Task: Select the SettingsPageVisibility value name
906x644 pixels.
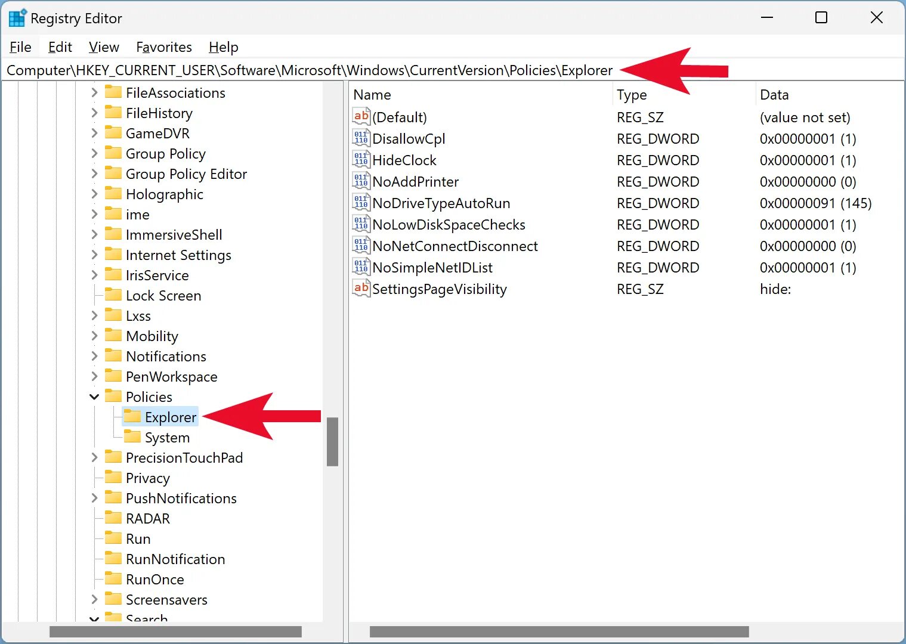Action: point(440,289)
